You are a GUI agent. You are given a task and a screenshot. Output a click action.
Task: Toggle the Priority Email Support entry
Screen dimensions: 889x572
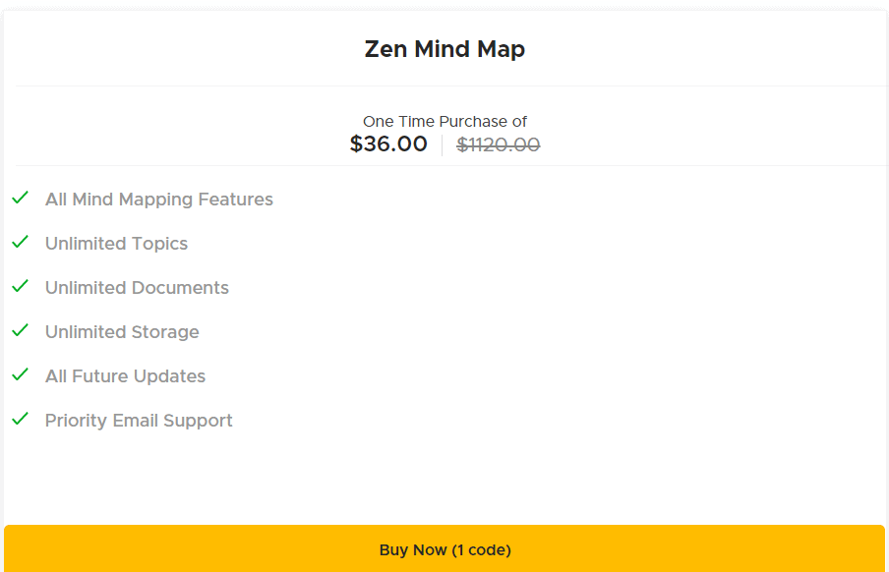139,420
